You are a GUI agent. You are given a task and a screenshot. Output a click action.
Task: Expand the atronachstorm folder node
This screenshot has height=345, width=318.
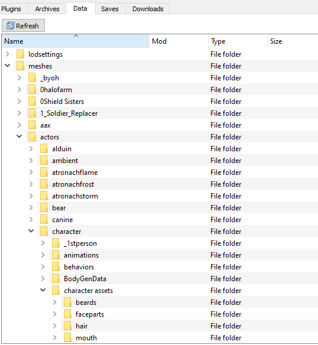[x=31, y=196]
